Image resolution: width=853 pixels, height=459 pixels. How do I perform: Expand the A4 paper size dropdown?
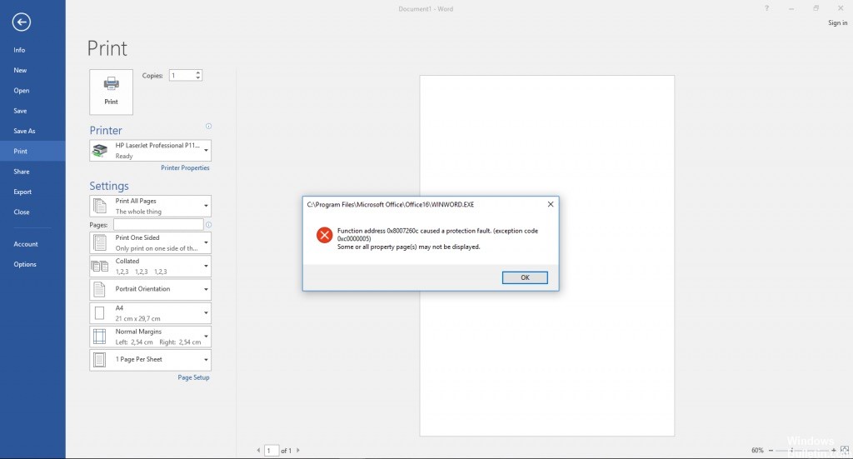(207, 312)
